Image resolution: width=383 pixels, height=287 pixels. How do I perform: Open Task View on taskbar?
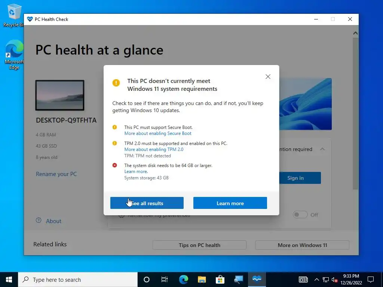(x=165, y=280)
